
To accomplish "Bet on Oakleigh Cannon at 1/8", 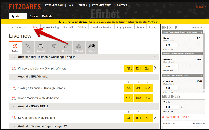I will coord(129,88).
